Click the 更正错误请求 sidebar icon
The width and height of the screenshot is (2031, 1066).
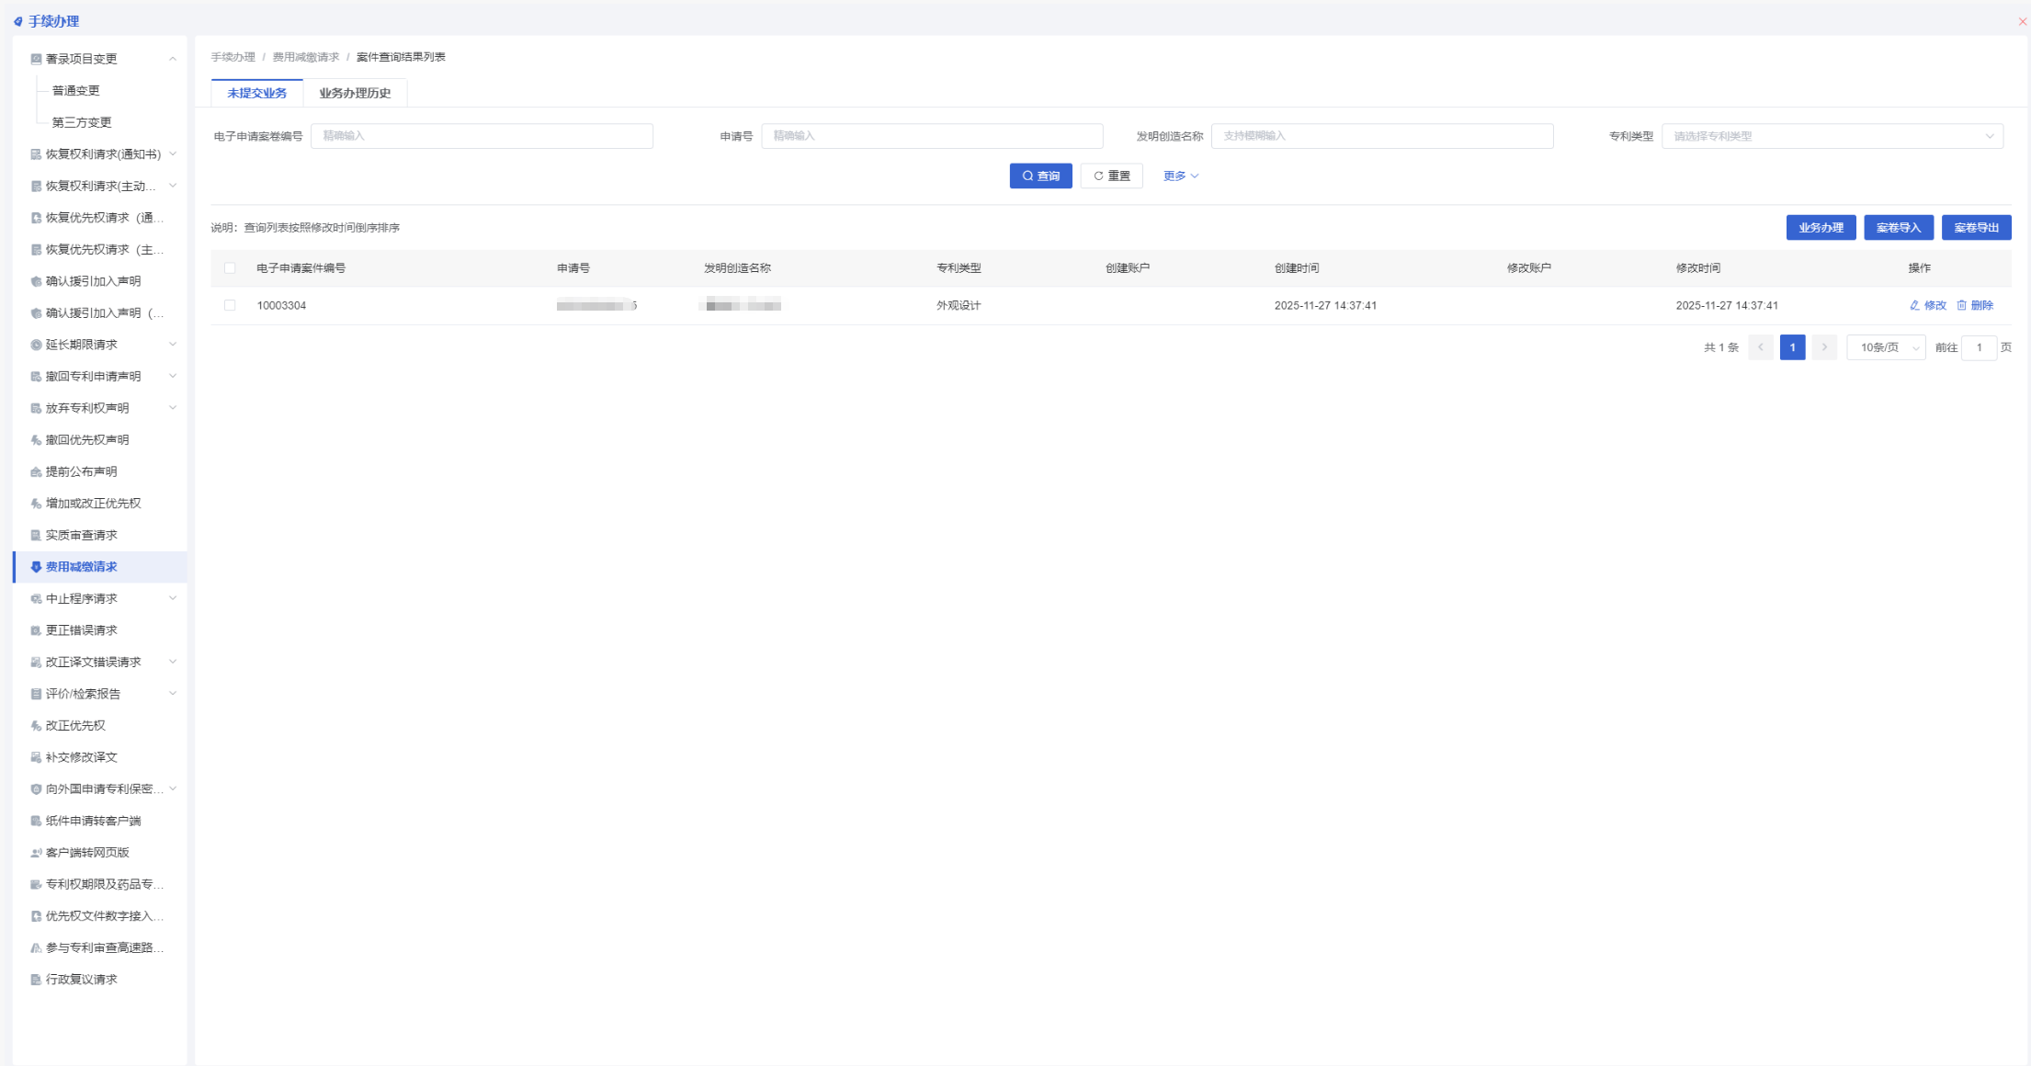coord(36,630)
